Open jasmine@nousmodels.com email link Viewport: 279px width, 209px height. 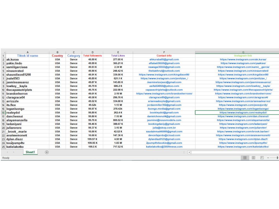(164, 120)
